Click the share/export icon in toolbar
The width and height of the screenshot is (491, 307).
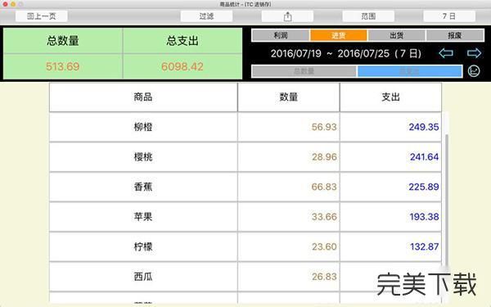pyautogui.click(x=287, y=16)
